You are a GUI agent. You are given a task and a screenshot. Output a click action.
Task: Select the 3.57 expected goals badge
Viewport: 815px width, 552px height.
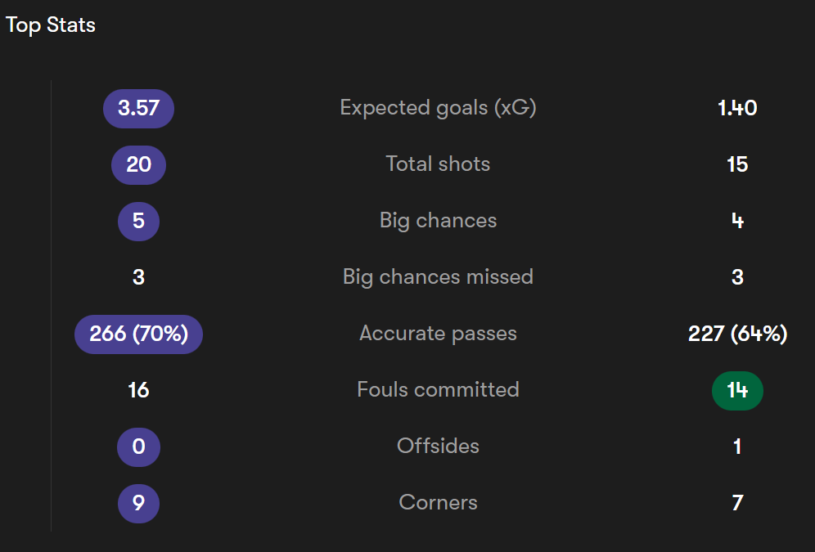pos(138,109)
